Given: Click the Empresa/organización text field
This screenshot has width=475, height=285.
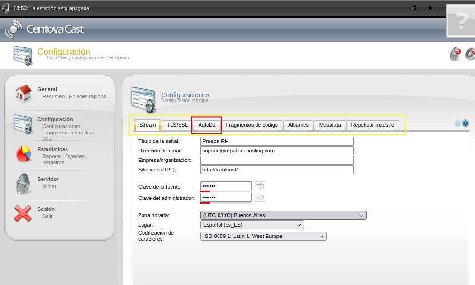Looking at the screenshot, I should coord(277,161).
